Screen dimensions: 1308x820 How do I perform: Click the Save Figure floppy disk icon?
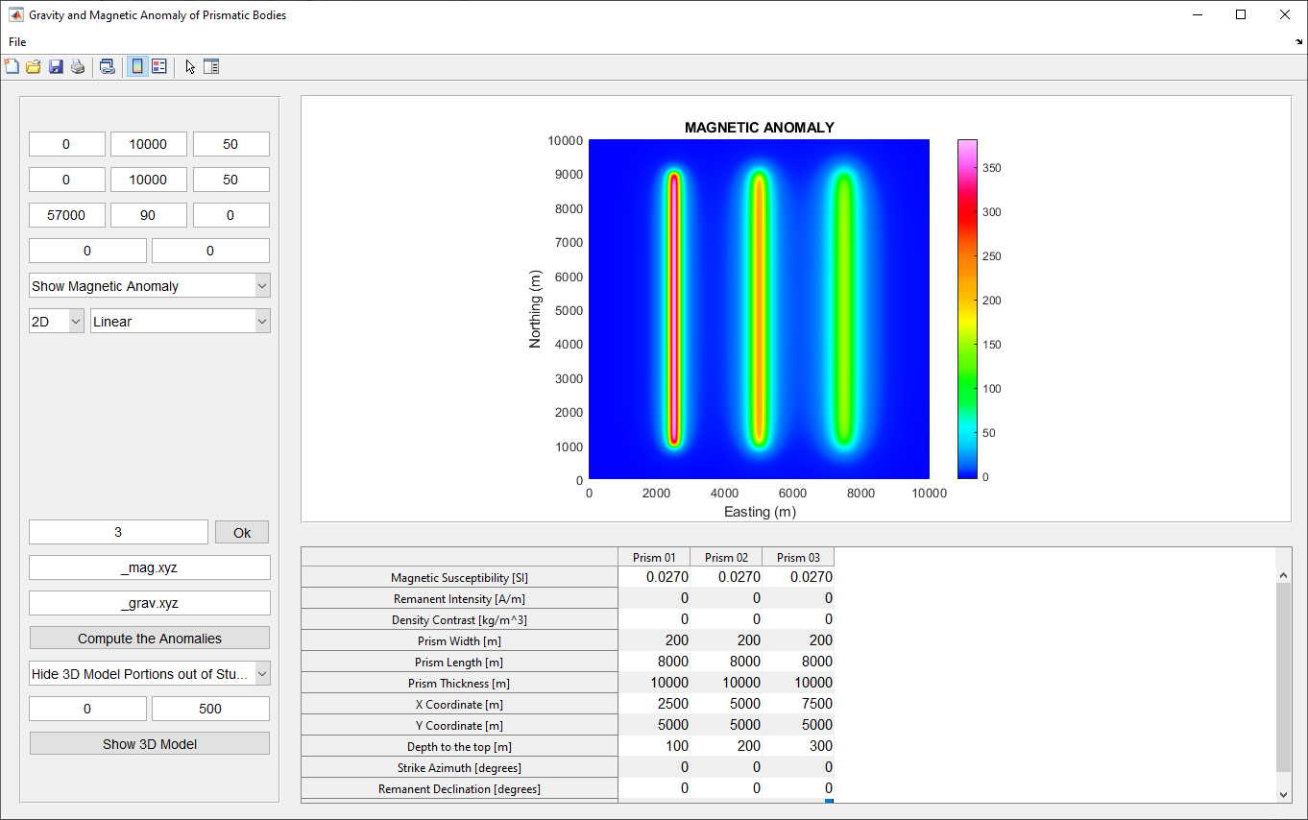56,66
